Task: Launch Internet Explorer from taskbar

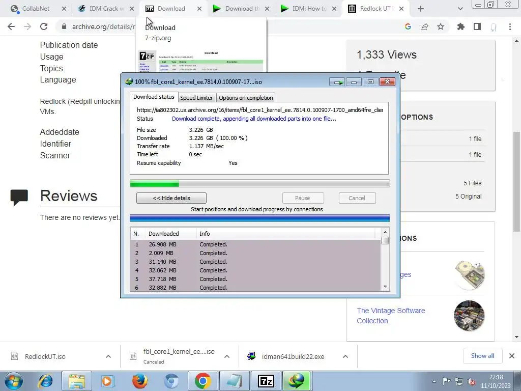Action: pyautogui.click(x=45, y=381)
